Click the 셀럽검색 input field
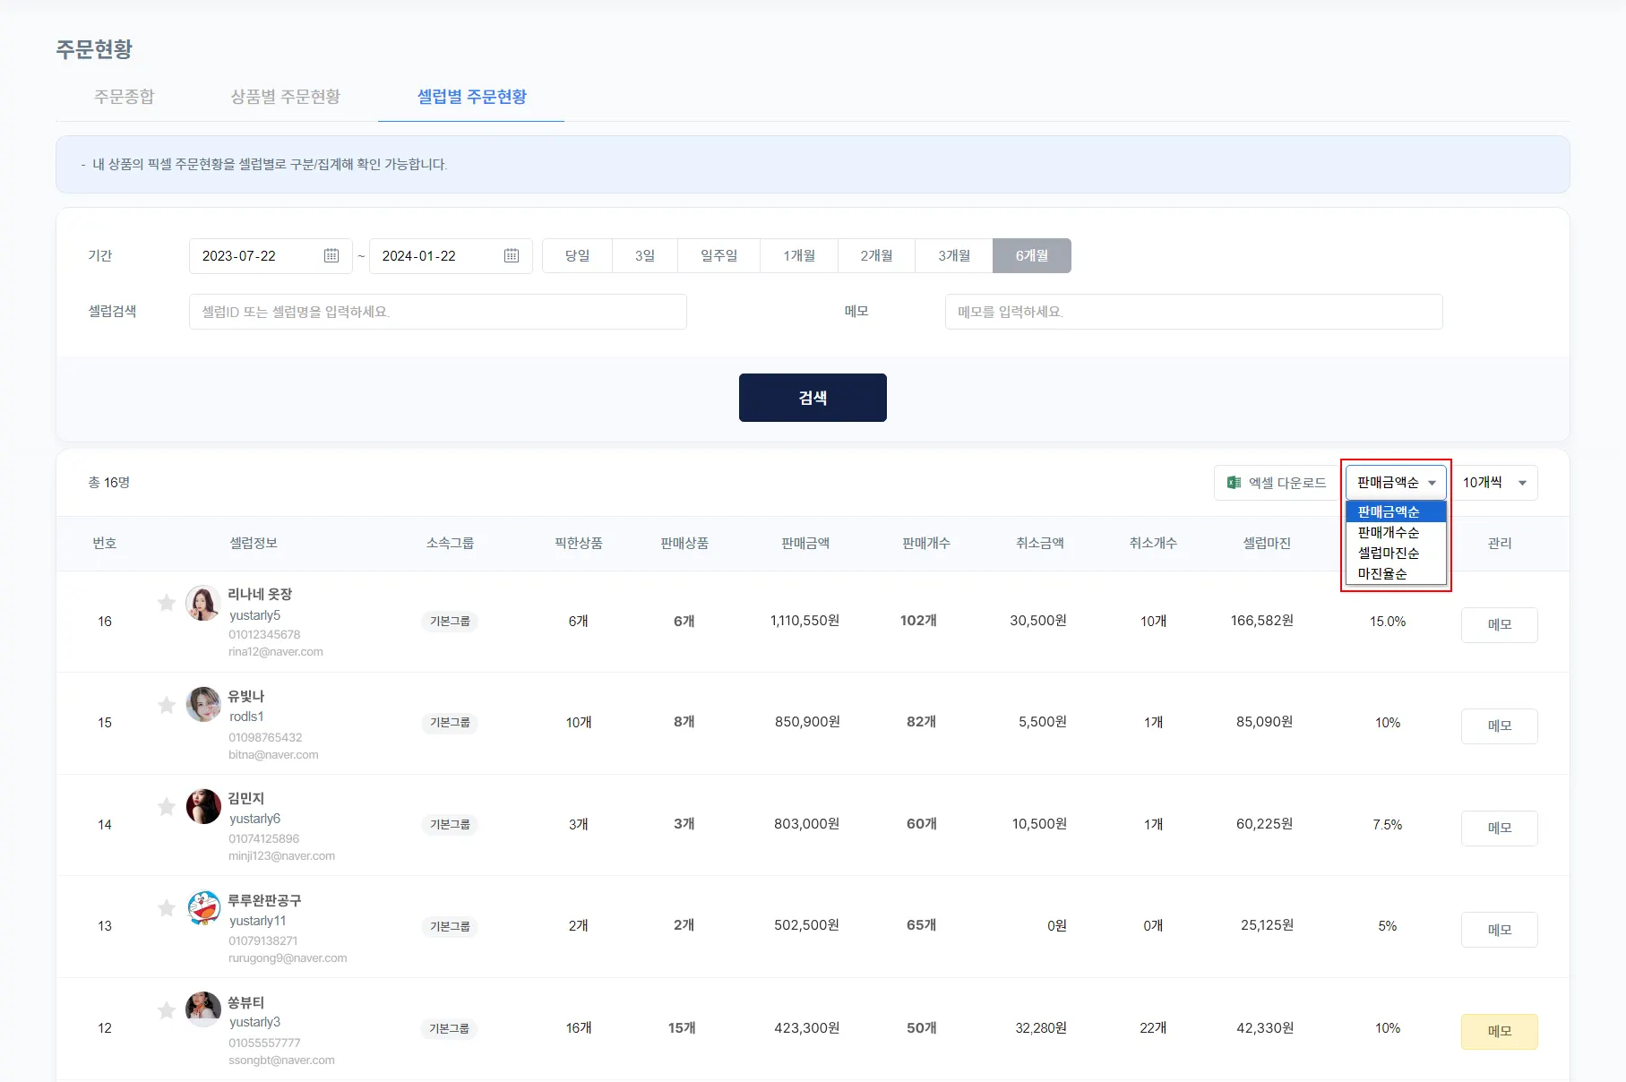1626x1082 pixels. (438, 312)
